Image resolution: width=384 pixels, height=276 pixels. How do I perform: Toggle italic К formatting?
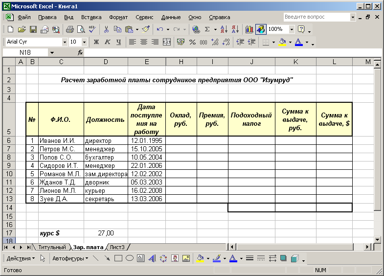tap(107, 42)
